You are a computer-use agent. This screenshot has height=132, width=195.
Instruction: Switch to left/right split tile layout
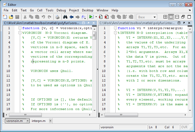click(x=171, y=17)
